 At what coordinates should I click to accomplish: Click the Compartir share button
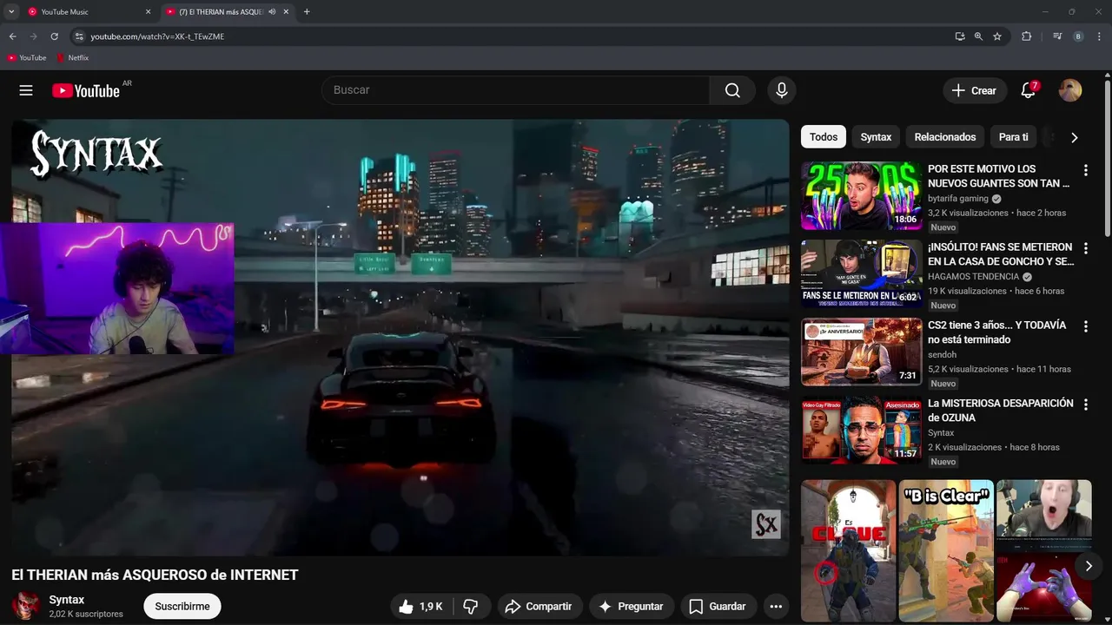click(539, 607)
